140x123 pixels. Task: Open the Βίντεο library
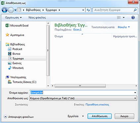[16, 54]
